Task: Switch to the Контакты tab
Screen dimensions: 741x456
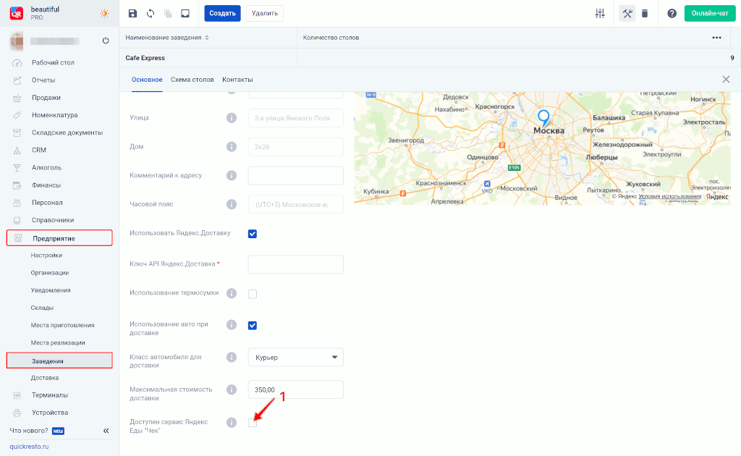Action: (237, 80)
